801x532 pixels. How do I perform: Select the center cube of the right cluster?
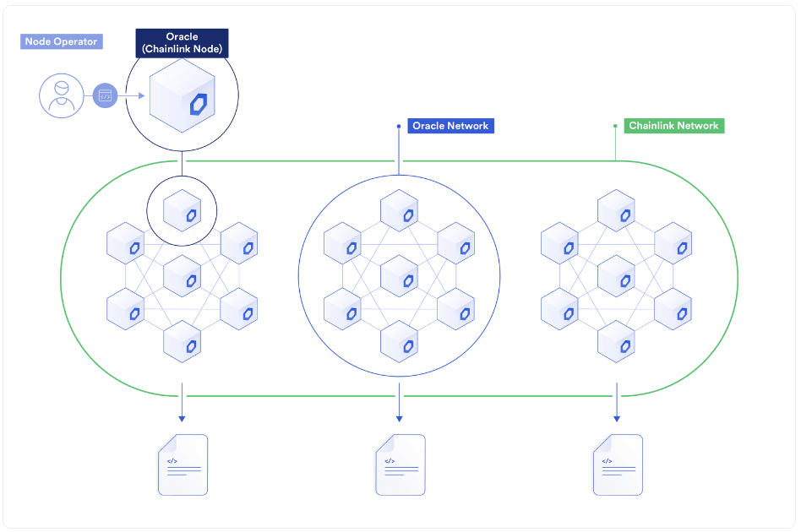coord(616,276)
